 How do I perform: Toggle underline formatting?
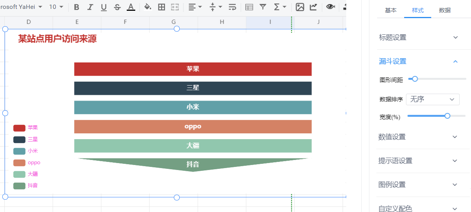[x=104, y=7]
